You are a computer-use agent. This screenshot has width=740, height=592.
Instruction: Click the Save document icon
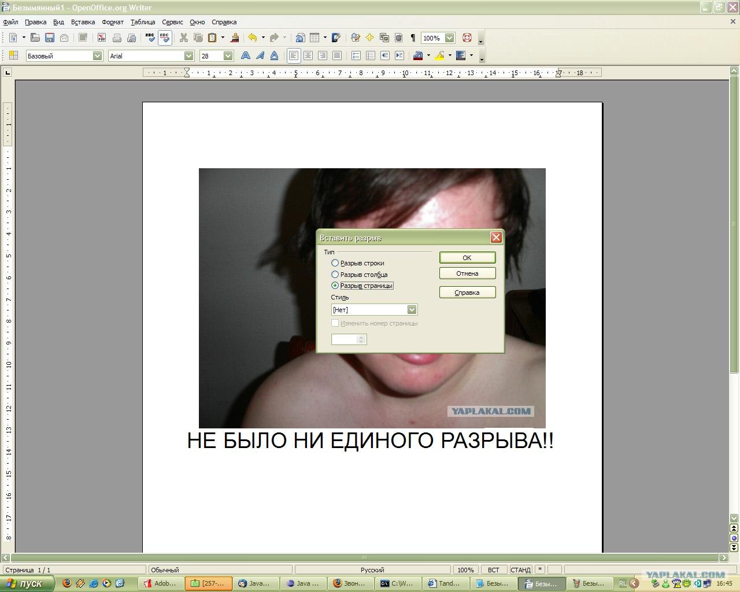tap(50, 38)
